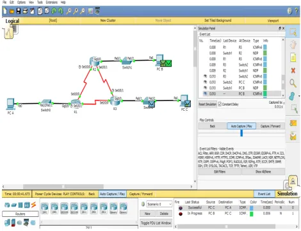Click New Cluster in the yellow bar
Image resolution: width=301 pixels, height=231 pixels.
[108, 20]
